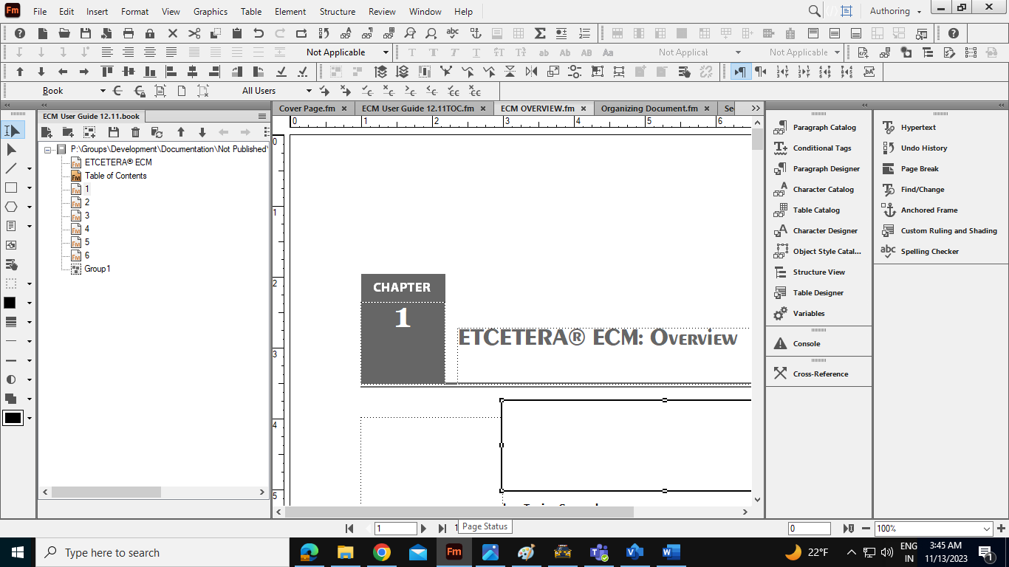Click the next page arrow button
The image size is (1009, 567).
coord(423,529)
